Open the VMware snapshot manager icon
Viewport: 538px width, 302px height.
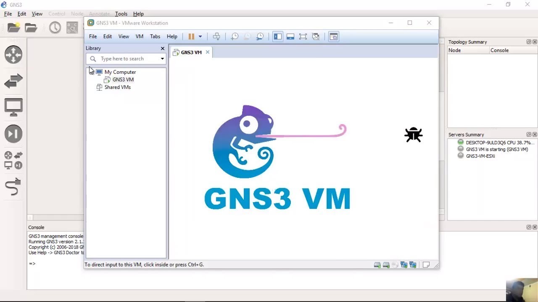pos(260,36)
